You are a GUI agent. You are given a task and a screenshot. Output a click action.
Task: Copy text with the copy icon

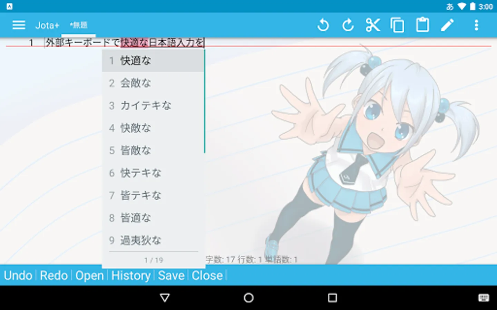click(398, 25)
